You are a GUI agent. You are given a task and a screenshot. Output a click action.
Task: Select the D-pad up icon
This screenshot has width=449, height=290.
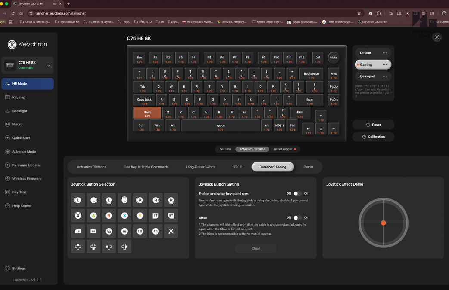click(78, 246)
